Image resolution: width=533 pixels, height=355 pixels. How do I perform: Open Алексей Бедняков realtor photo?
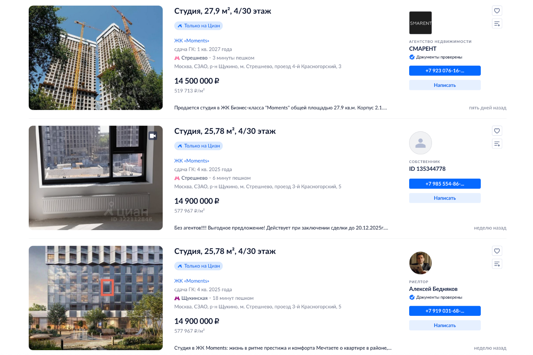coord(420,263)
